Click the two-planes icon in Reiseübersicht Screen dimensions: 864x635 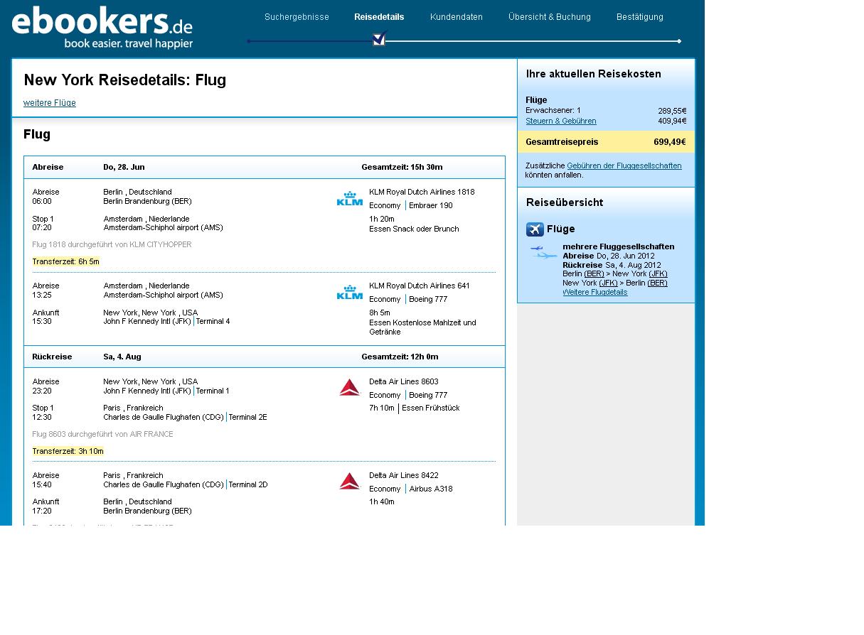click(x=544, y=252)
